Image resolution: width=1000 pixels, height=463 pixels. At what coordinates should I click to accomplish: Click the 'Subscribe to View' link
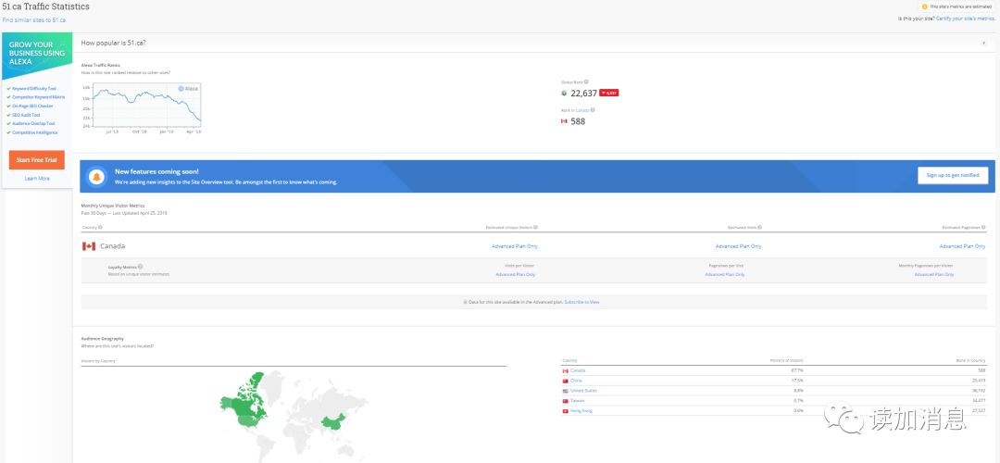click(x=581, y=302)
